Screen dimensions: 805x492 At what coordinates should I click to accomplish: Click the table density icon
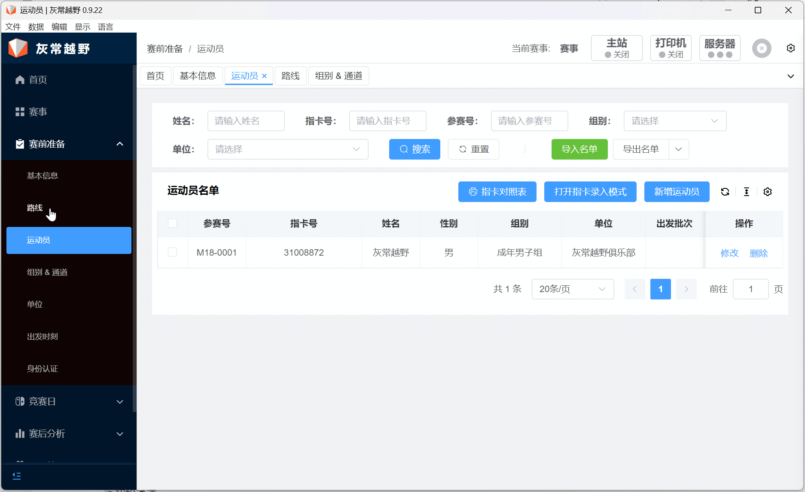tap(747, 192)
